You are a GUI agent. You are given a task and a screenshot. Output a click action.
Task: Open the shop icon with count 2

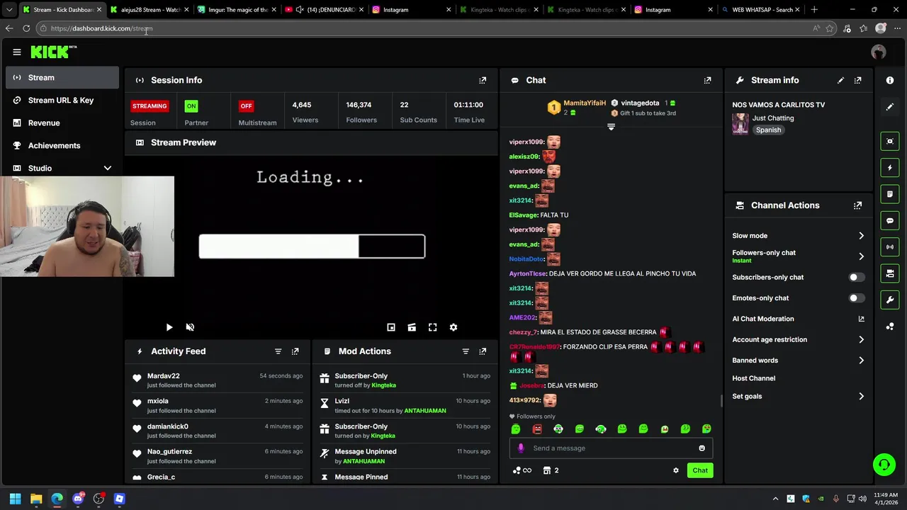pyautogui.click(x=551, y=470)
